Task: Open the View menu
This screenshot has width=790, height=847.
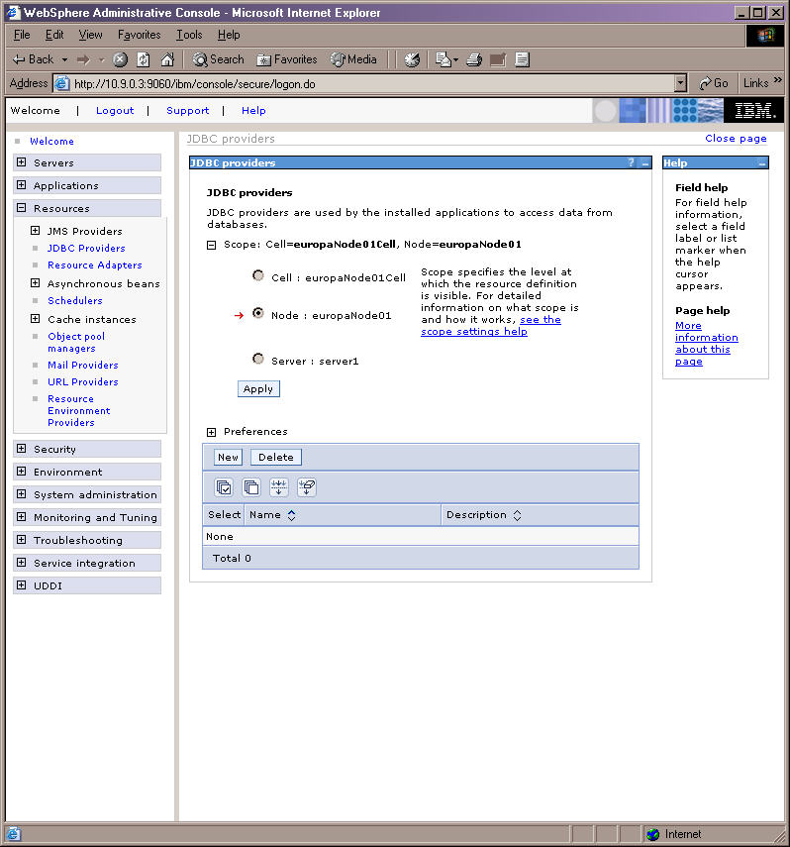Action: tap(90, 35)
